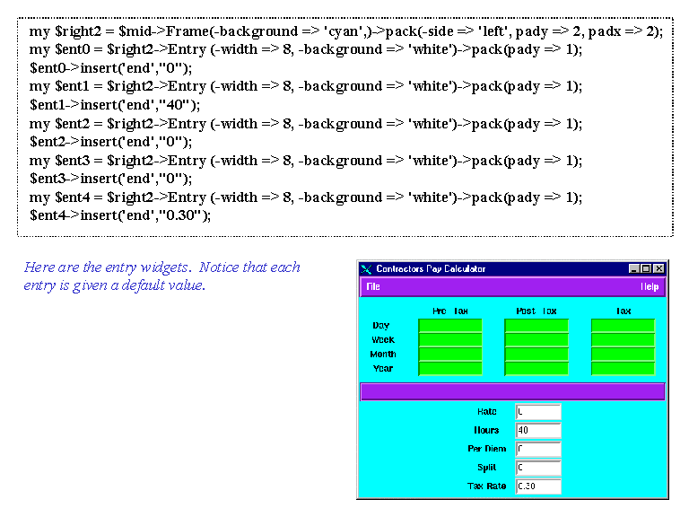
Task: Click the Post Tax Year field
Action: tap(536, 369)
